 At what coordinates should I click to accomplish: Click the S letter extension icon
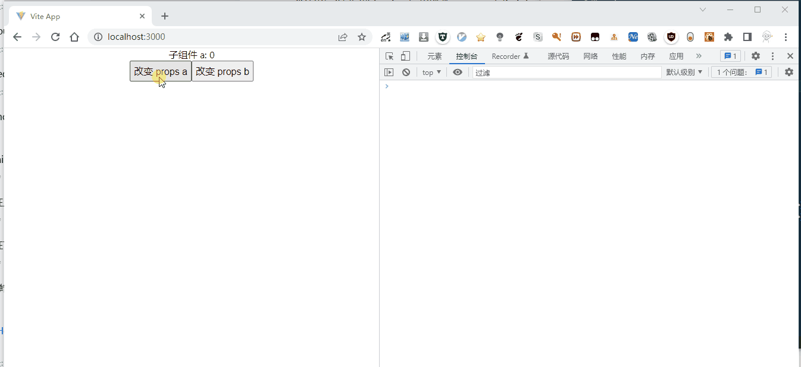point(538,37)
